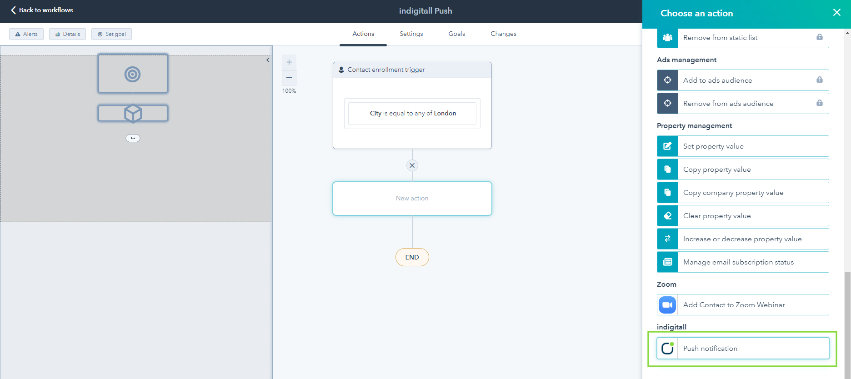Screen dimensions: 851x379
Task: Click the indigitall Push workflow title
Action: (425, 11)
